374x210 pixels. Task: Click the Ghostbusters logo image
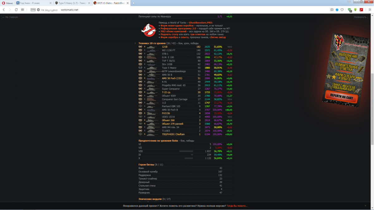pyautogui.click(x=148, y=30)
